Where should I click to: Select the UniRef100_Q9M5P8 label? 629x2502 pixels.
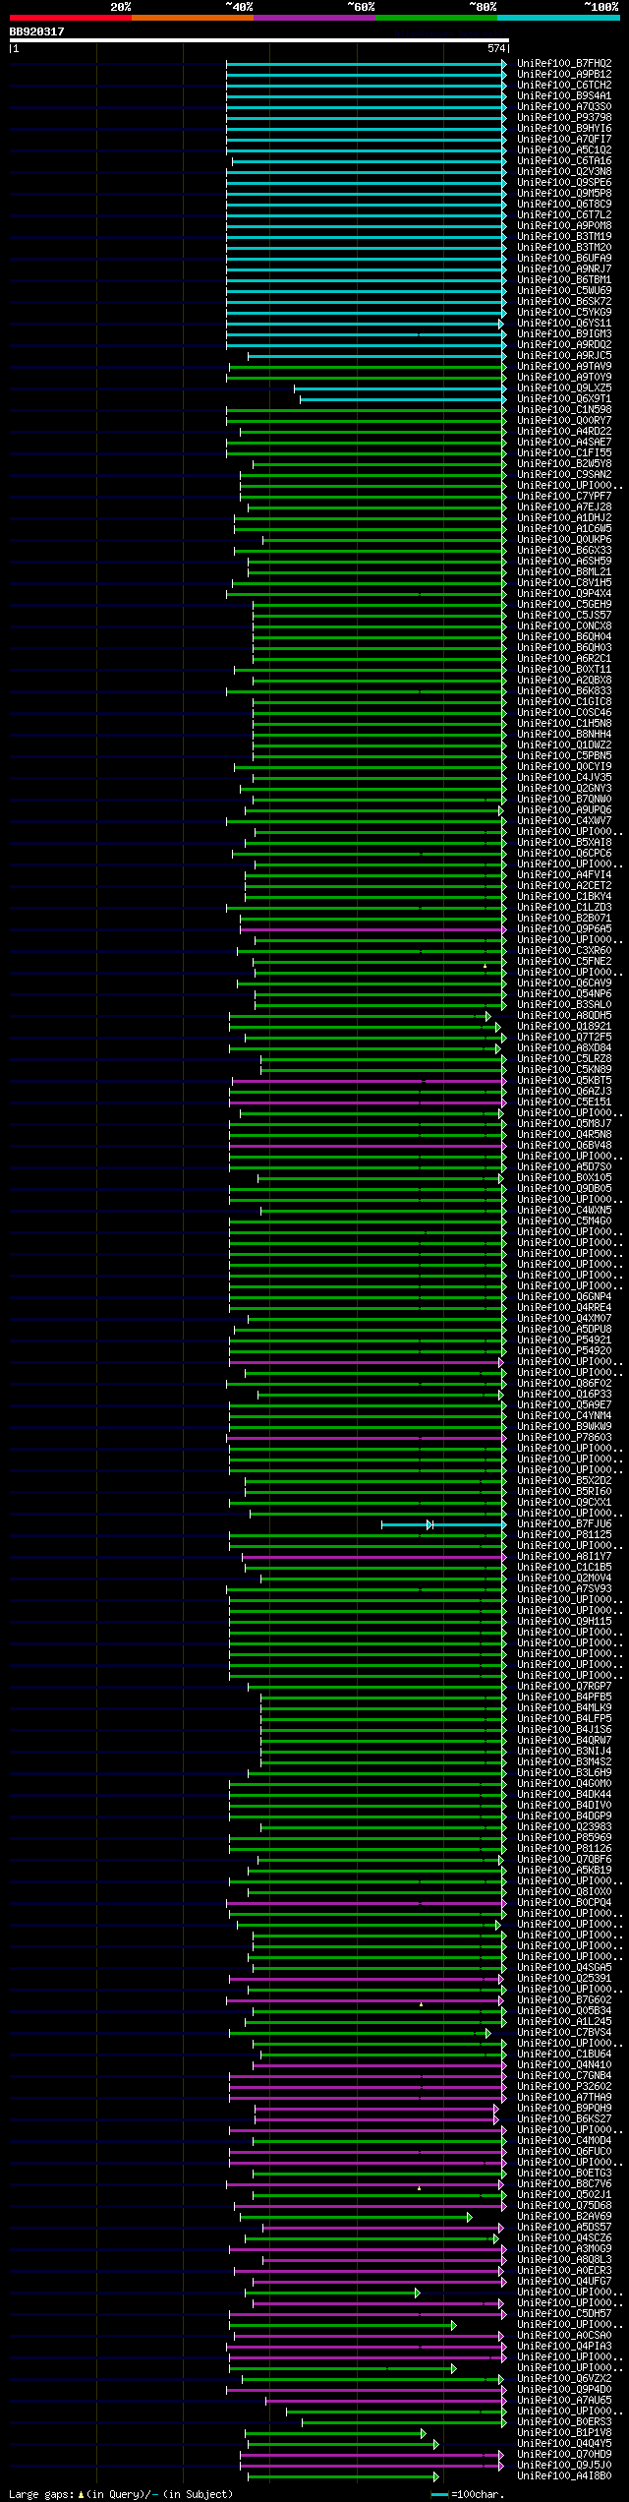tap(564, 193)
